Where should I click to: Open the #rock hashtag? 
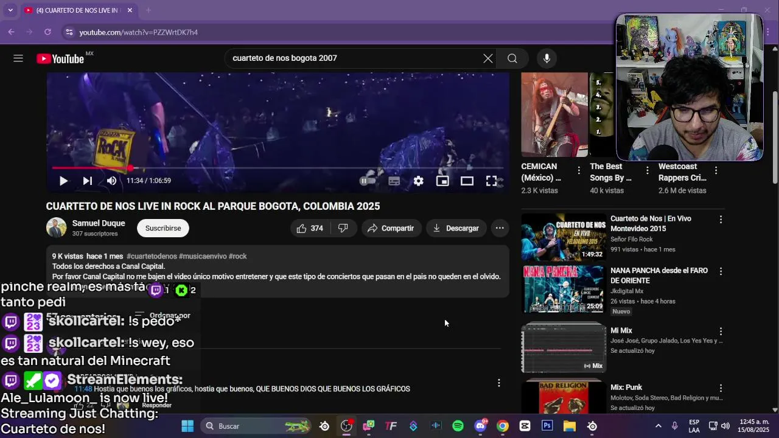(x=237, y=256)
